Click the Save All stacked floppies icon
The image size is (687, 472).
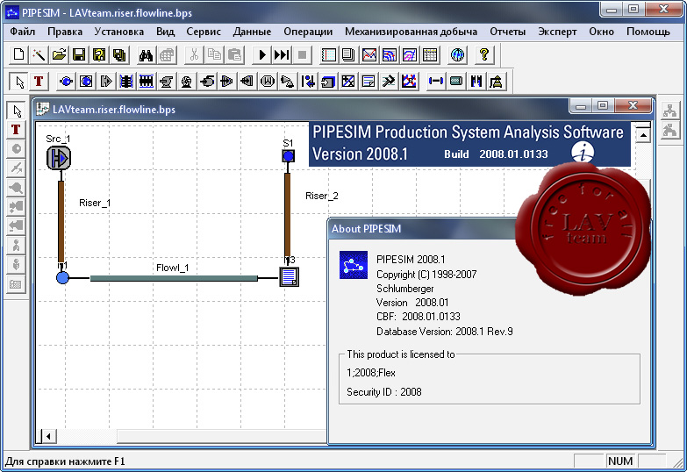coord(119,54)
